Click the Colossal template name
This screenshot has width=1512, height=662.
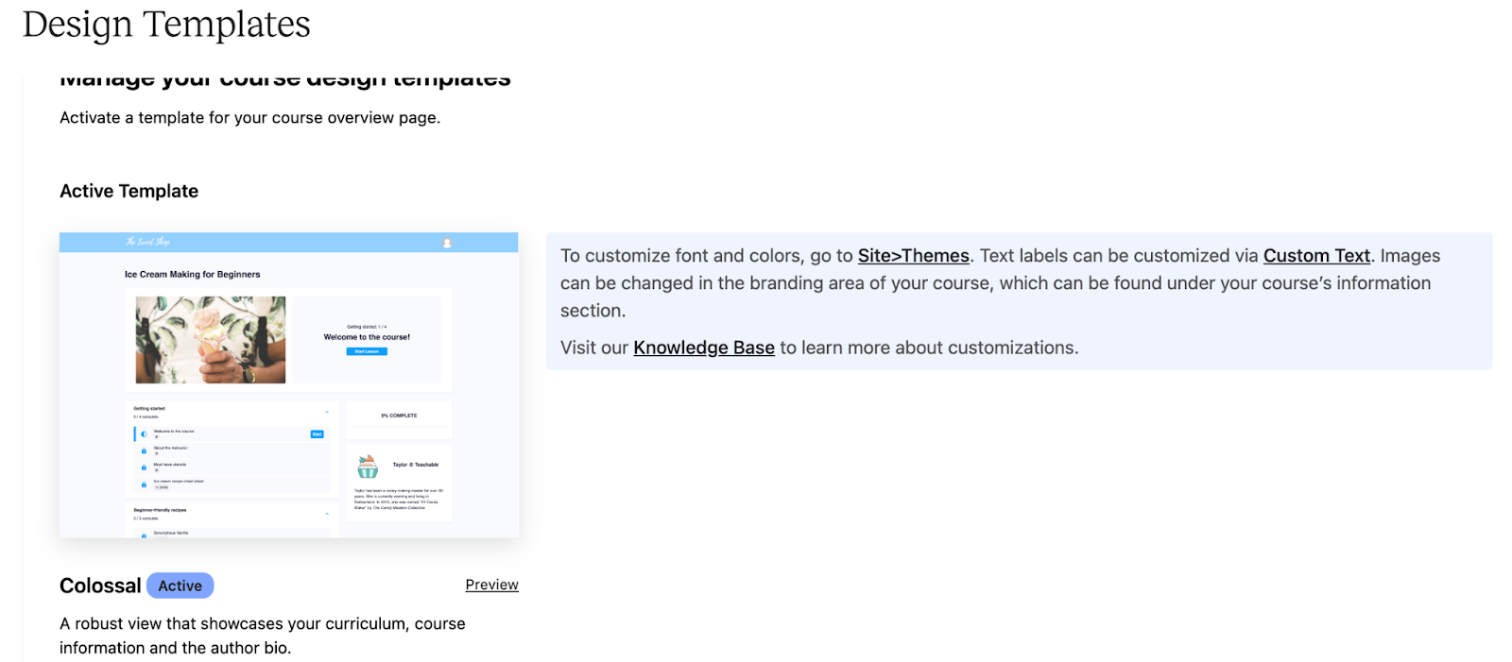[100, 586]
